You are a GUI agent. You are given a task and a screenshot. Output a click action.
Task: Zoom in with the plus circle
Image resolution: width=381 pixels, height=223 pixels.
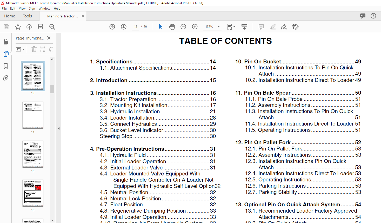[x=195, y=27]
